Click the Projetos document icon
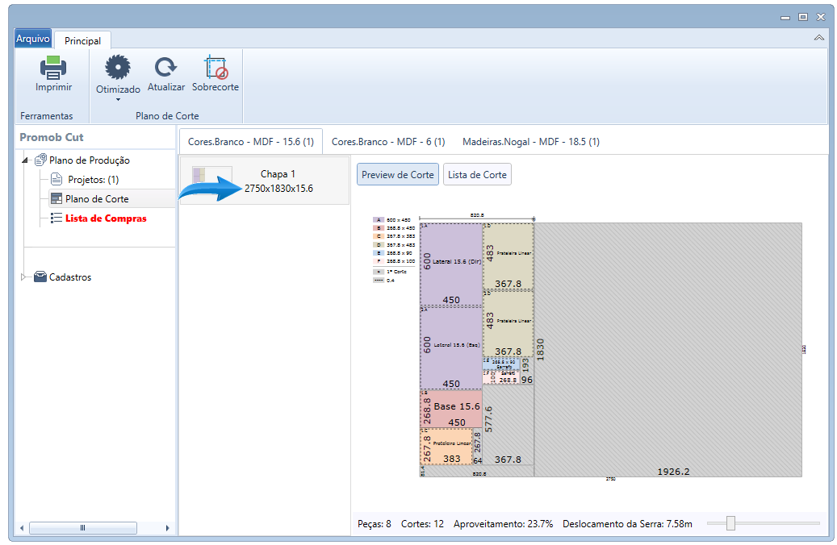Image resolution: width=837 pixels, height=545 pixels. point(56,179)
